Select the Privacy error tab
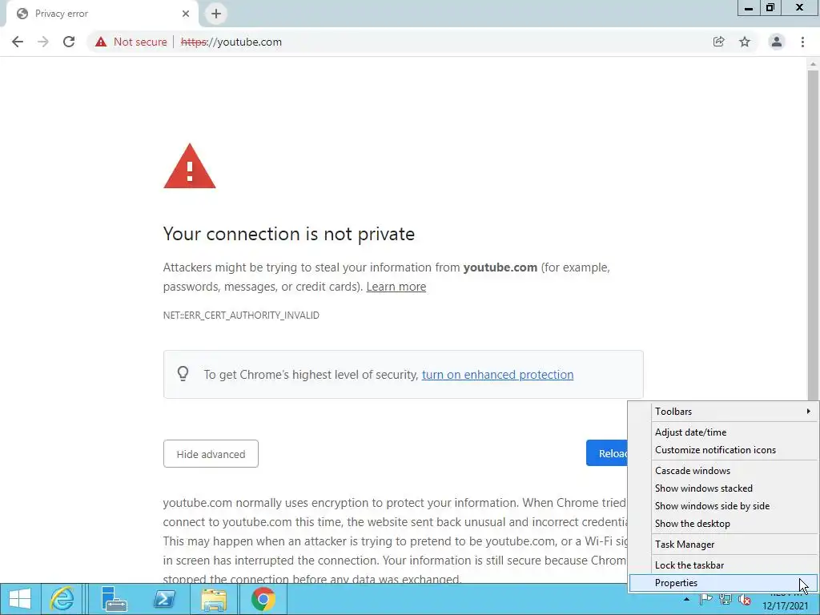820x615 pixels. click(x=102, y=14)
